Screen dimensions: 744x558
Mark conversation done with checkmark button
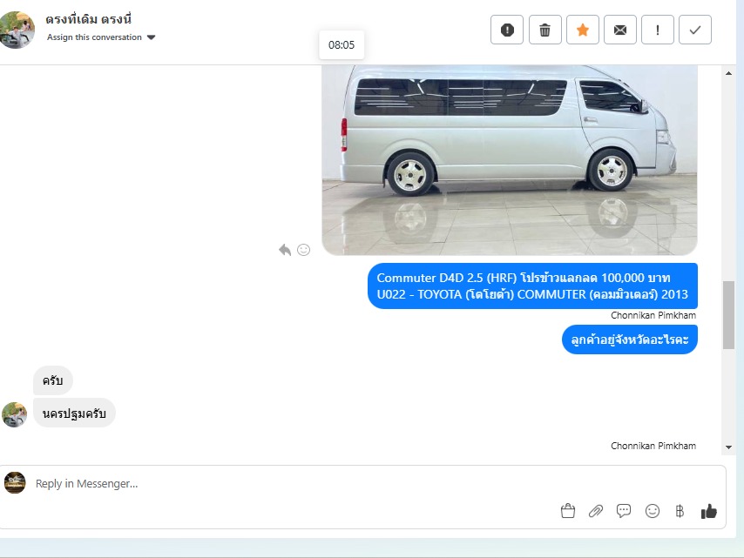tap(694, 30)
